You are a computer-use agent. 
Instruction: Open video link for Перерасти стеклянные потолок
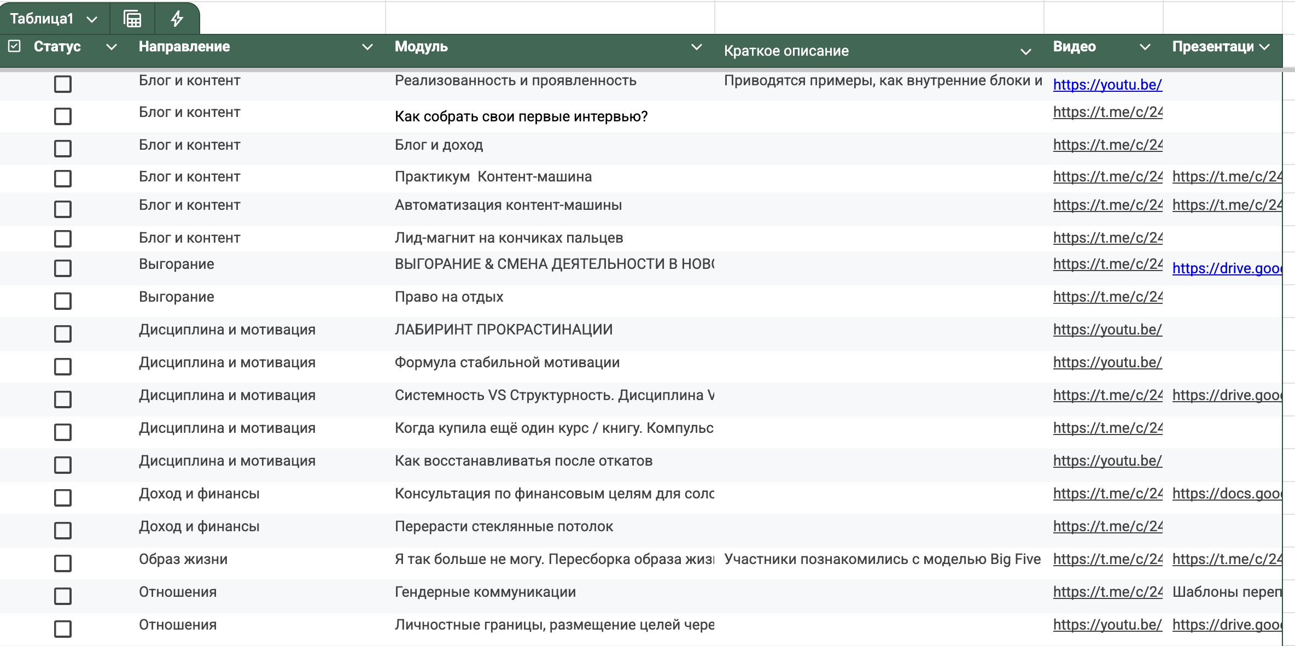tap(1108, 526)
